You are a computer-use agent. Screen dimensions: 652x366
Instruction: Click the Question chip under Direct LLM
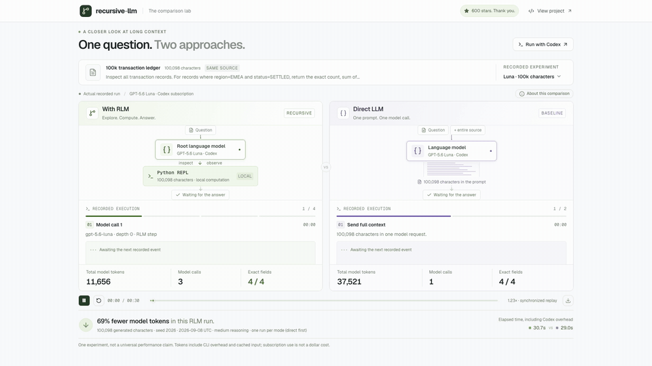point(433,130)
